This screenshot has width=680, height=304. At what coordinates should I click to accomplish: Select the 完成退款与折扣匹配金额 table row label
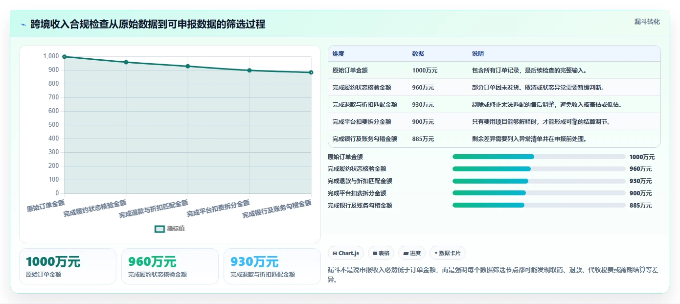click(x=364, y=105)
